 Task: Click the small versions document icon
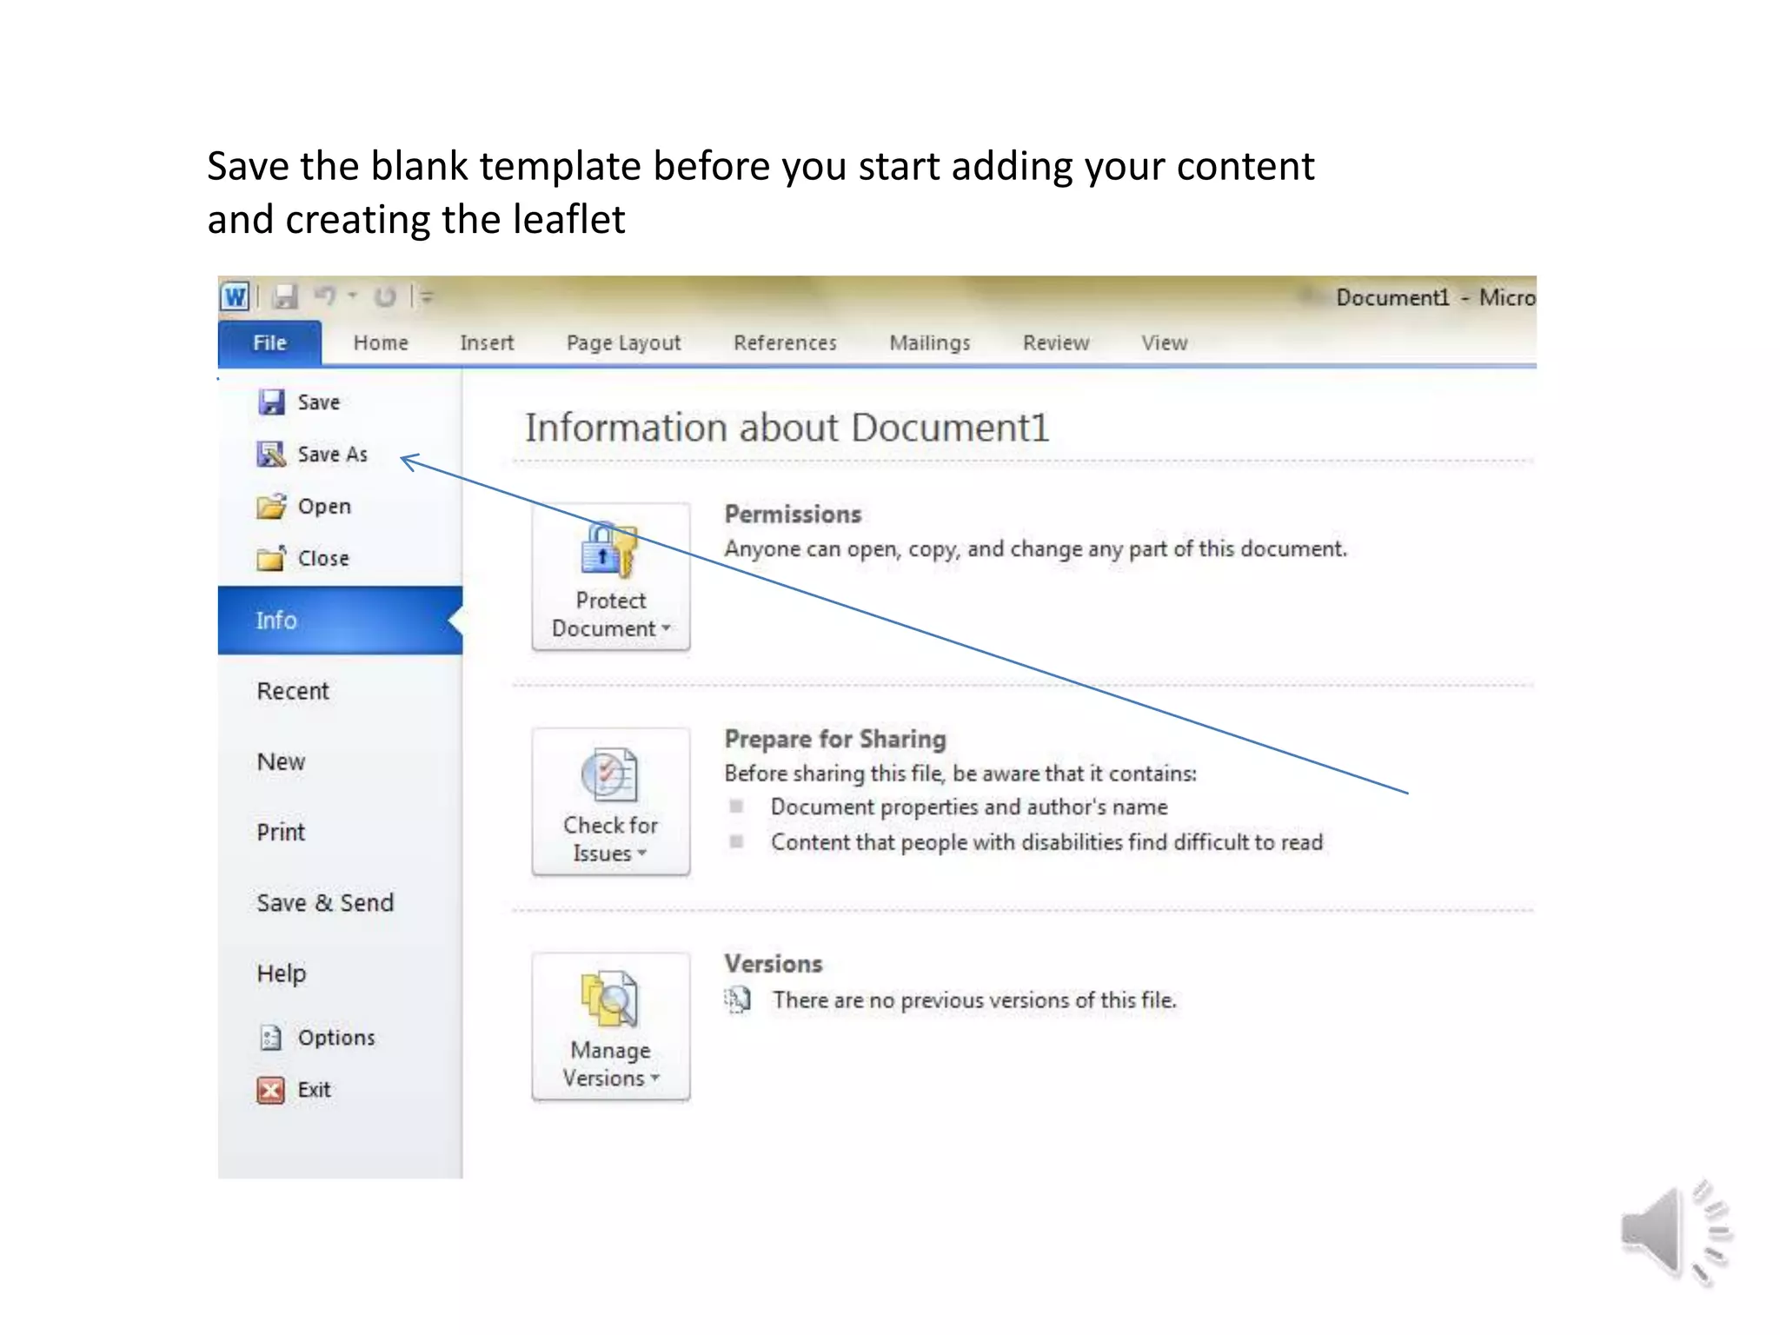point(737,1000)
